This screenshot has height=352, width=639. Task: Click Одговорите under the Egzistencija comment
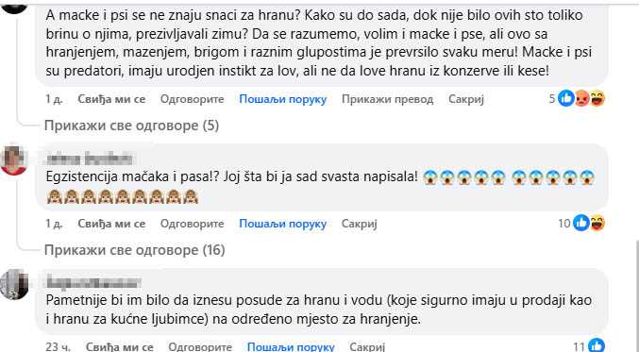[192, 224]
